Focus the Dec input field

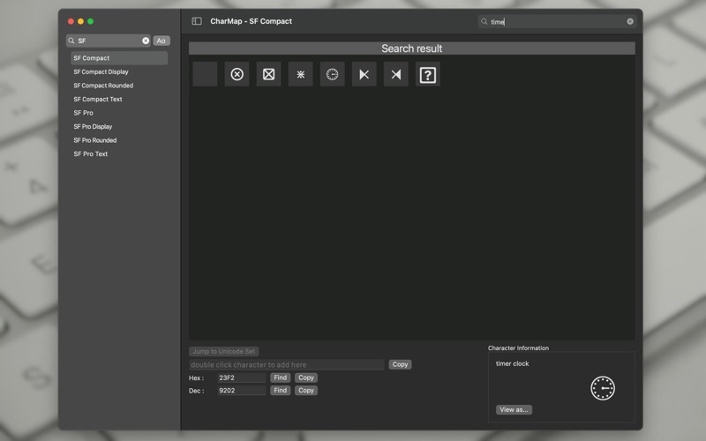point(242,390)
